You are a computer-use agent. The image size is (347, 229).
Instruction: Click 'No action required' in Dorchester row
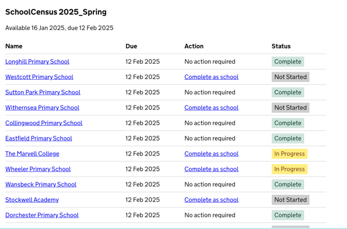210,215
